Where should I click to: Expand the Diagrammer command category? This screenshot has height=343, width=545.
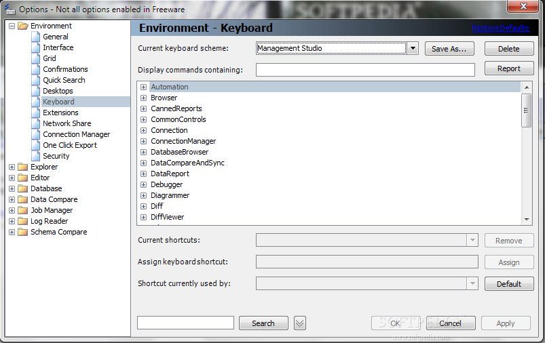click(144, 195)
